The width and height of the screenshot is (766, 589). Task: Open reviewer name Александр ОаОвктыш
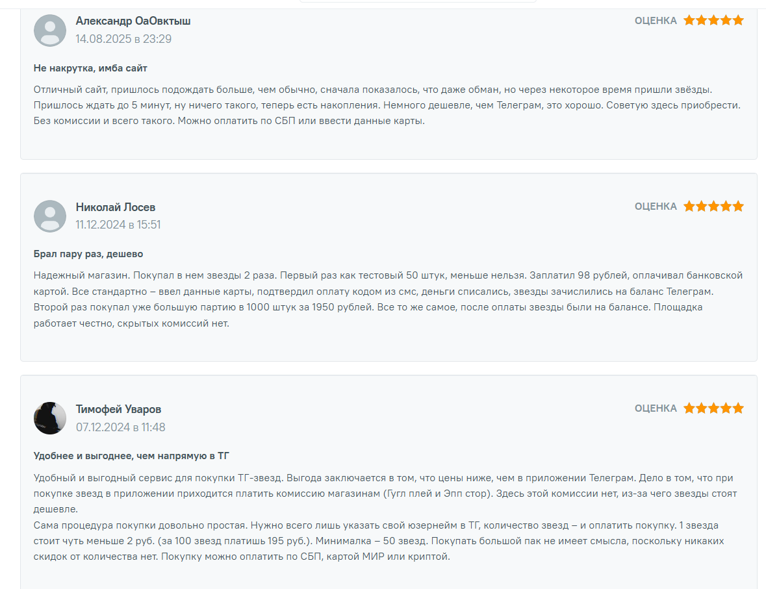pos(133,21)
